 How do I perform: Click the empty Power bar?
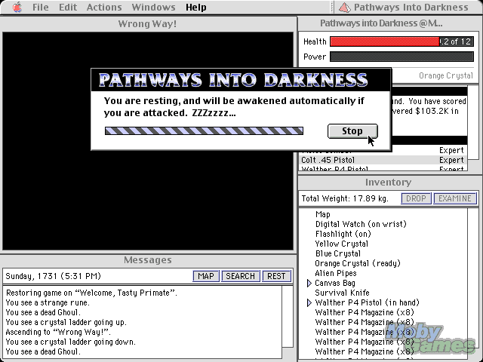tap(401, 57)
